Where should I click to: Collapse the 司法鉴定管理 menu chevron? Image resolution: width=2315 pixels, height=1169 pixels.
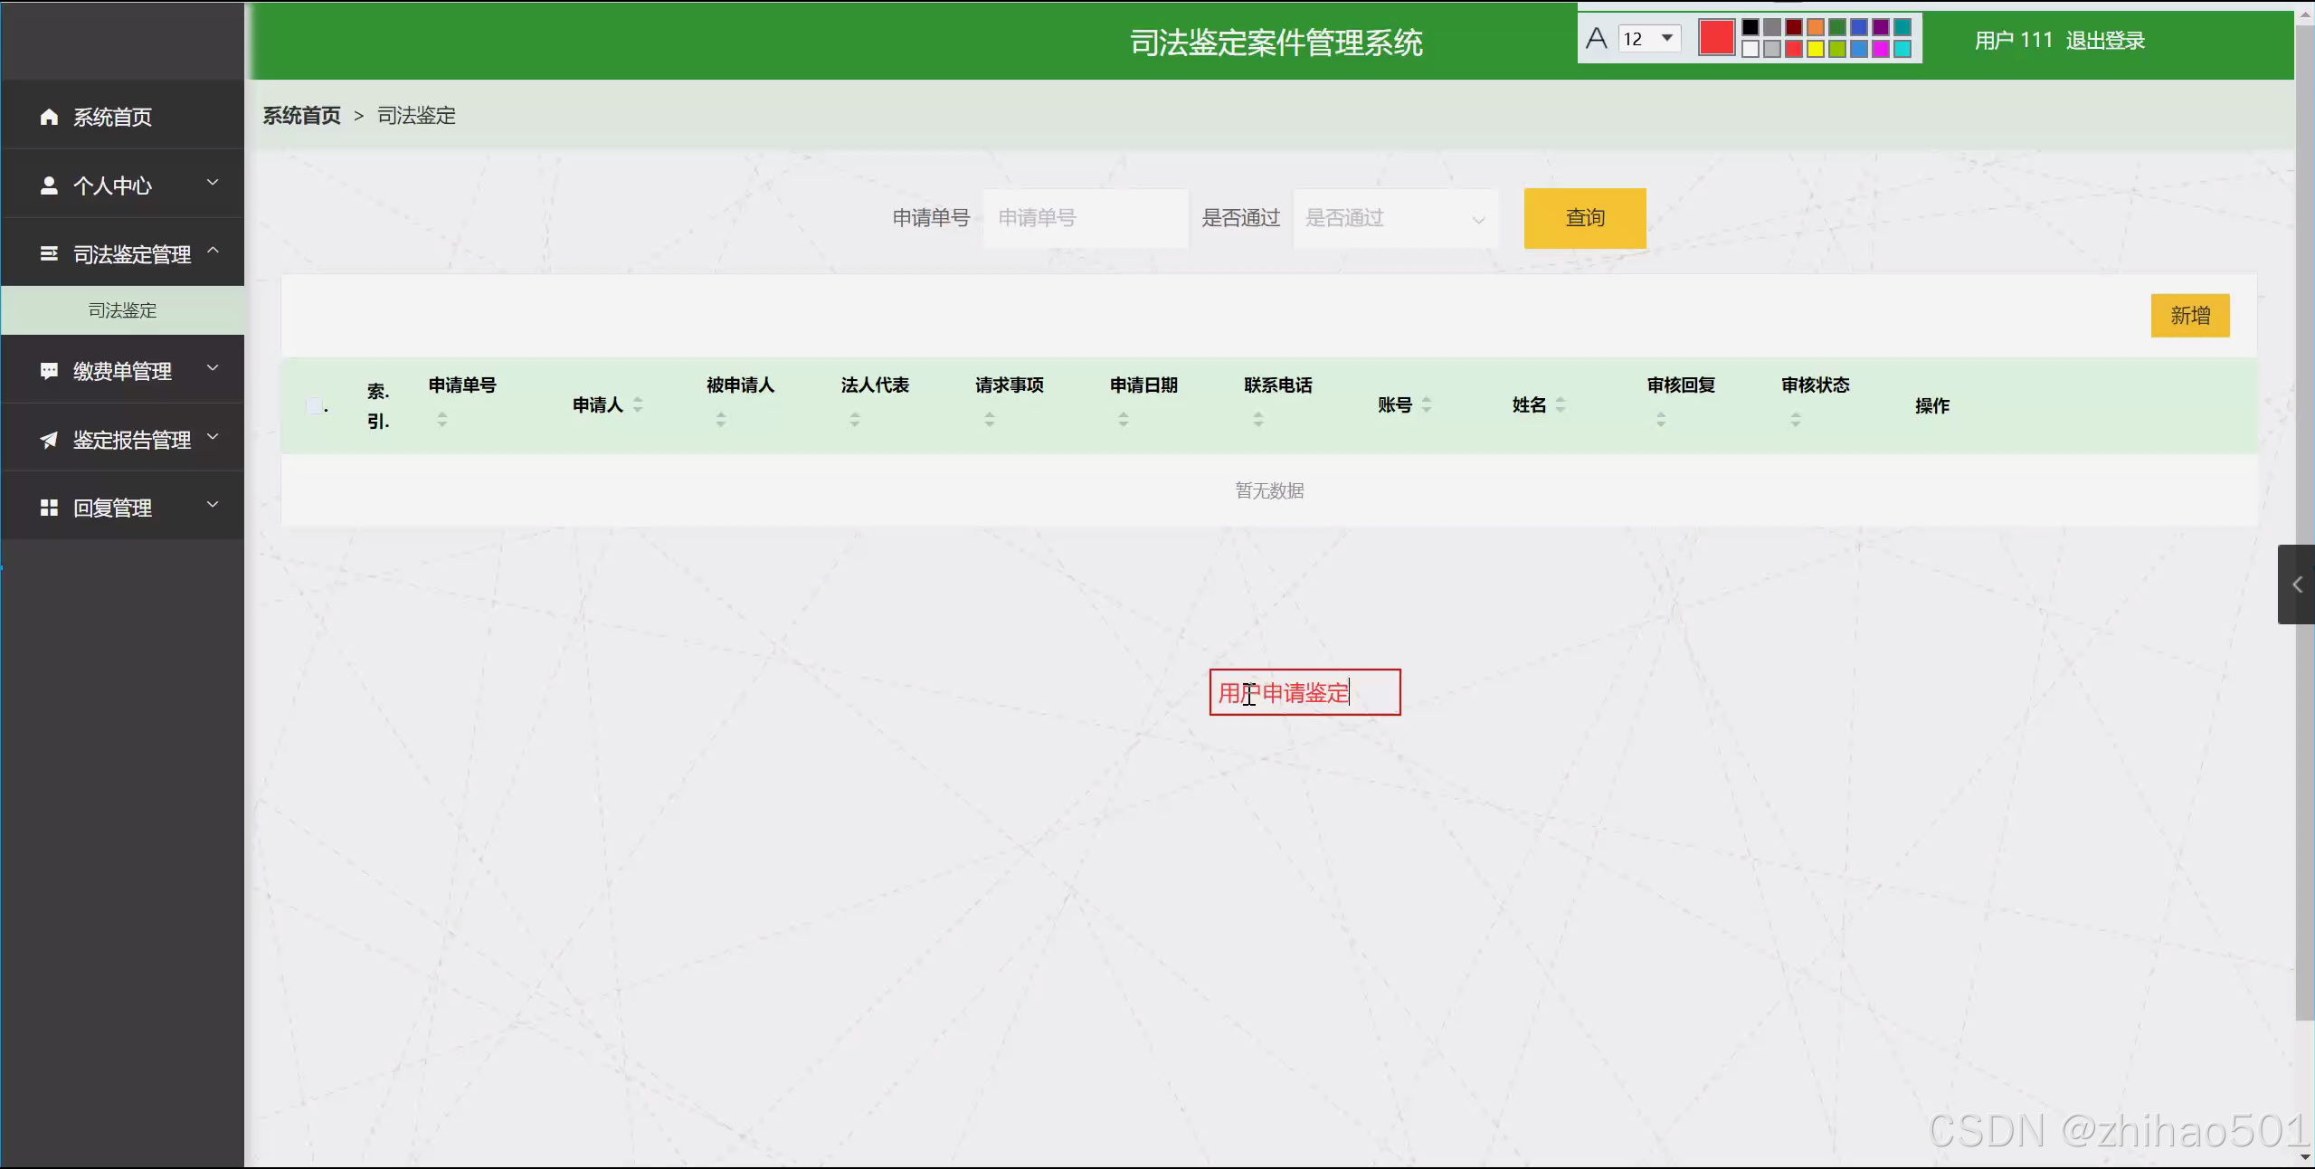click(x=213, y=251)
